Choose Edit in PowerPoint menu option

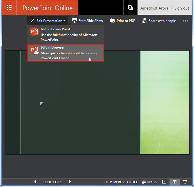coord(65,34)
